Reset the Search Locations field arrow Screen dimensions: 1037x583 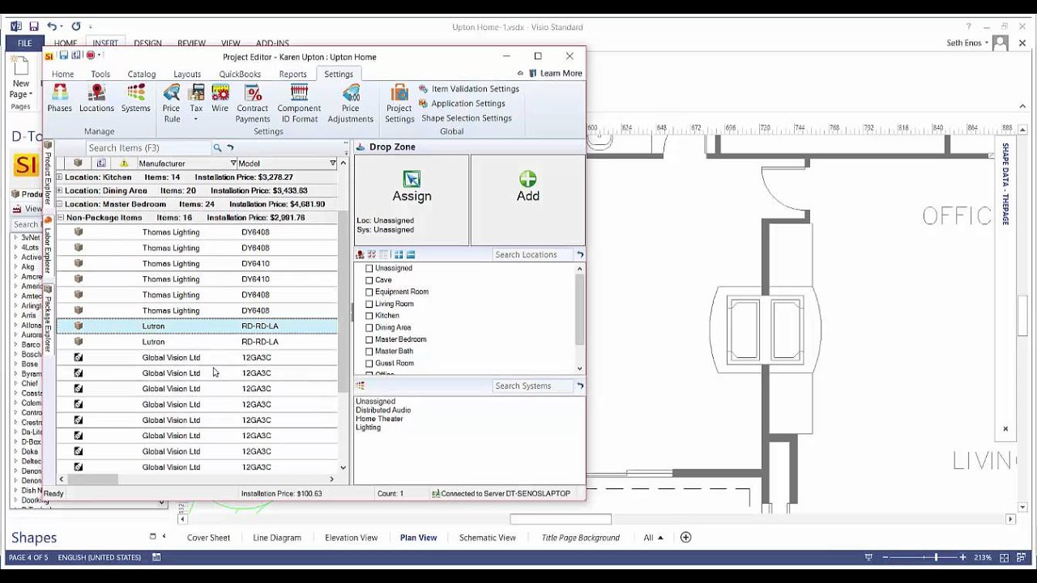click(x=580, y=255)
